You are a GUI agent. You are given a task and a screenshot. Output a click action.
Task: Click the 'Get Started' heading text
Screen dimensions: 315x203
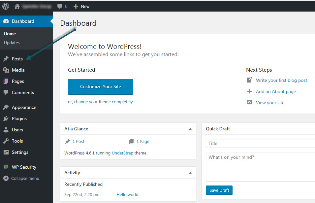click(x=81, y=70)
